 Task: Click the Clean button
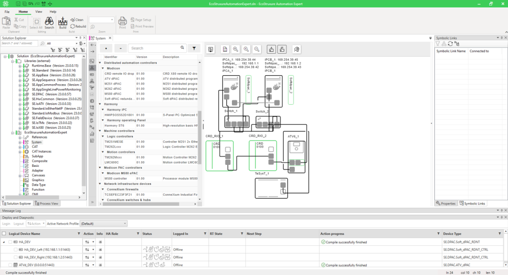point(77,20)
